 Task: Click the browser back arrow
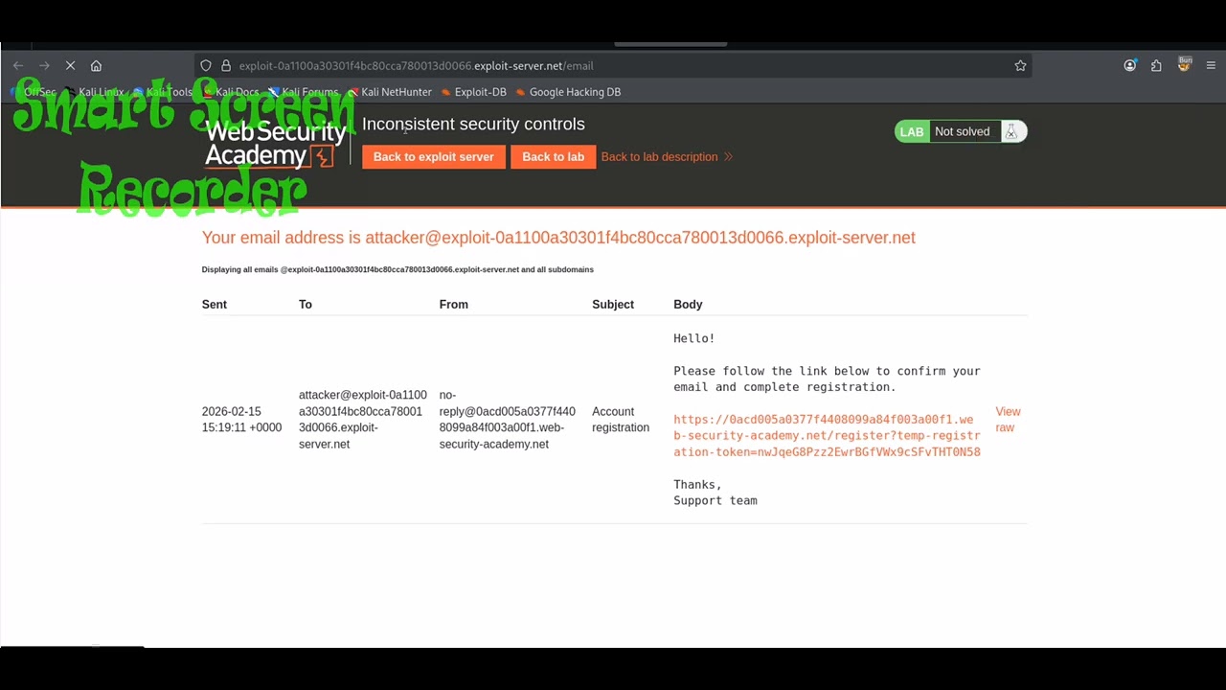[x=18, y=66]
